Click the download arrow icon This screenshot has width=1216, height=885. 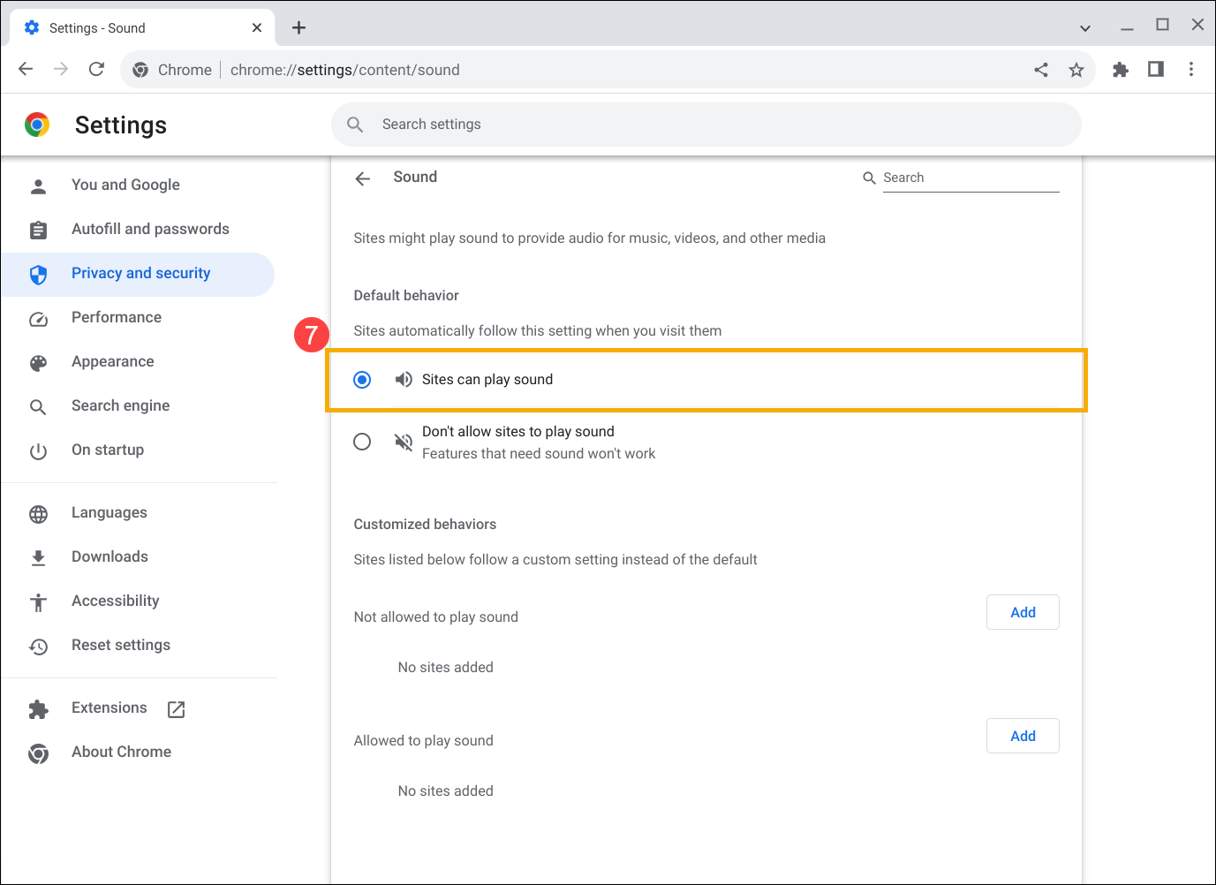point(38,558)
